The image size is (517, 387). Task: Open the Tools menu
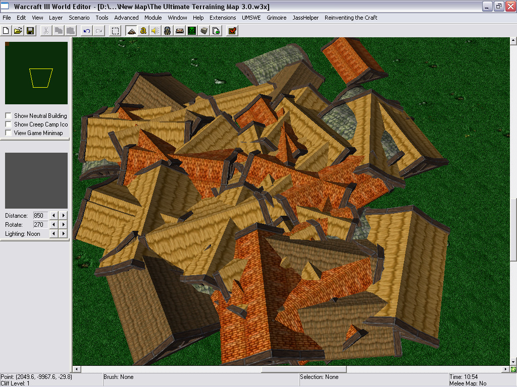point(102,18)
